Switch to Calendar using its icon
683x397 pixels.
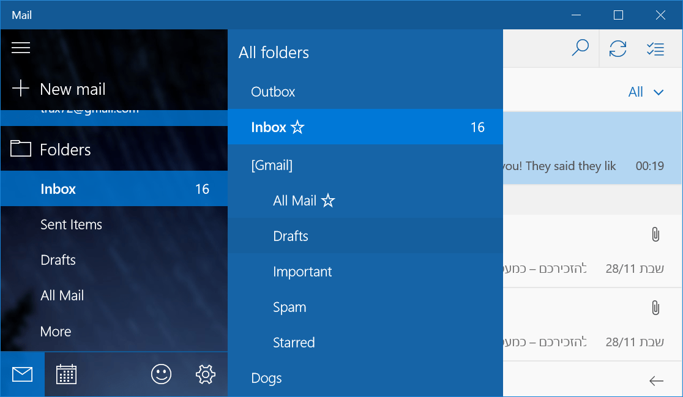[66, 374]
